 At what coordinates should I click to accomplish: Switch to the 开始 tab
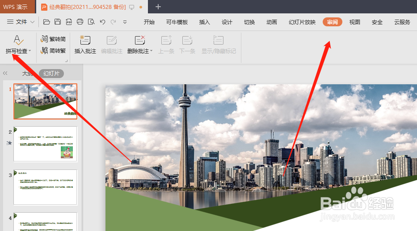pos(149,22)
